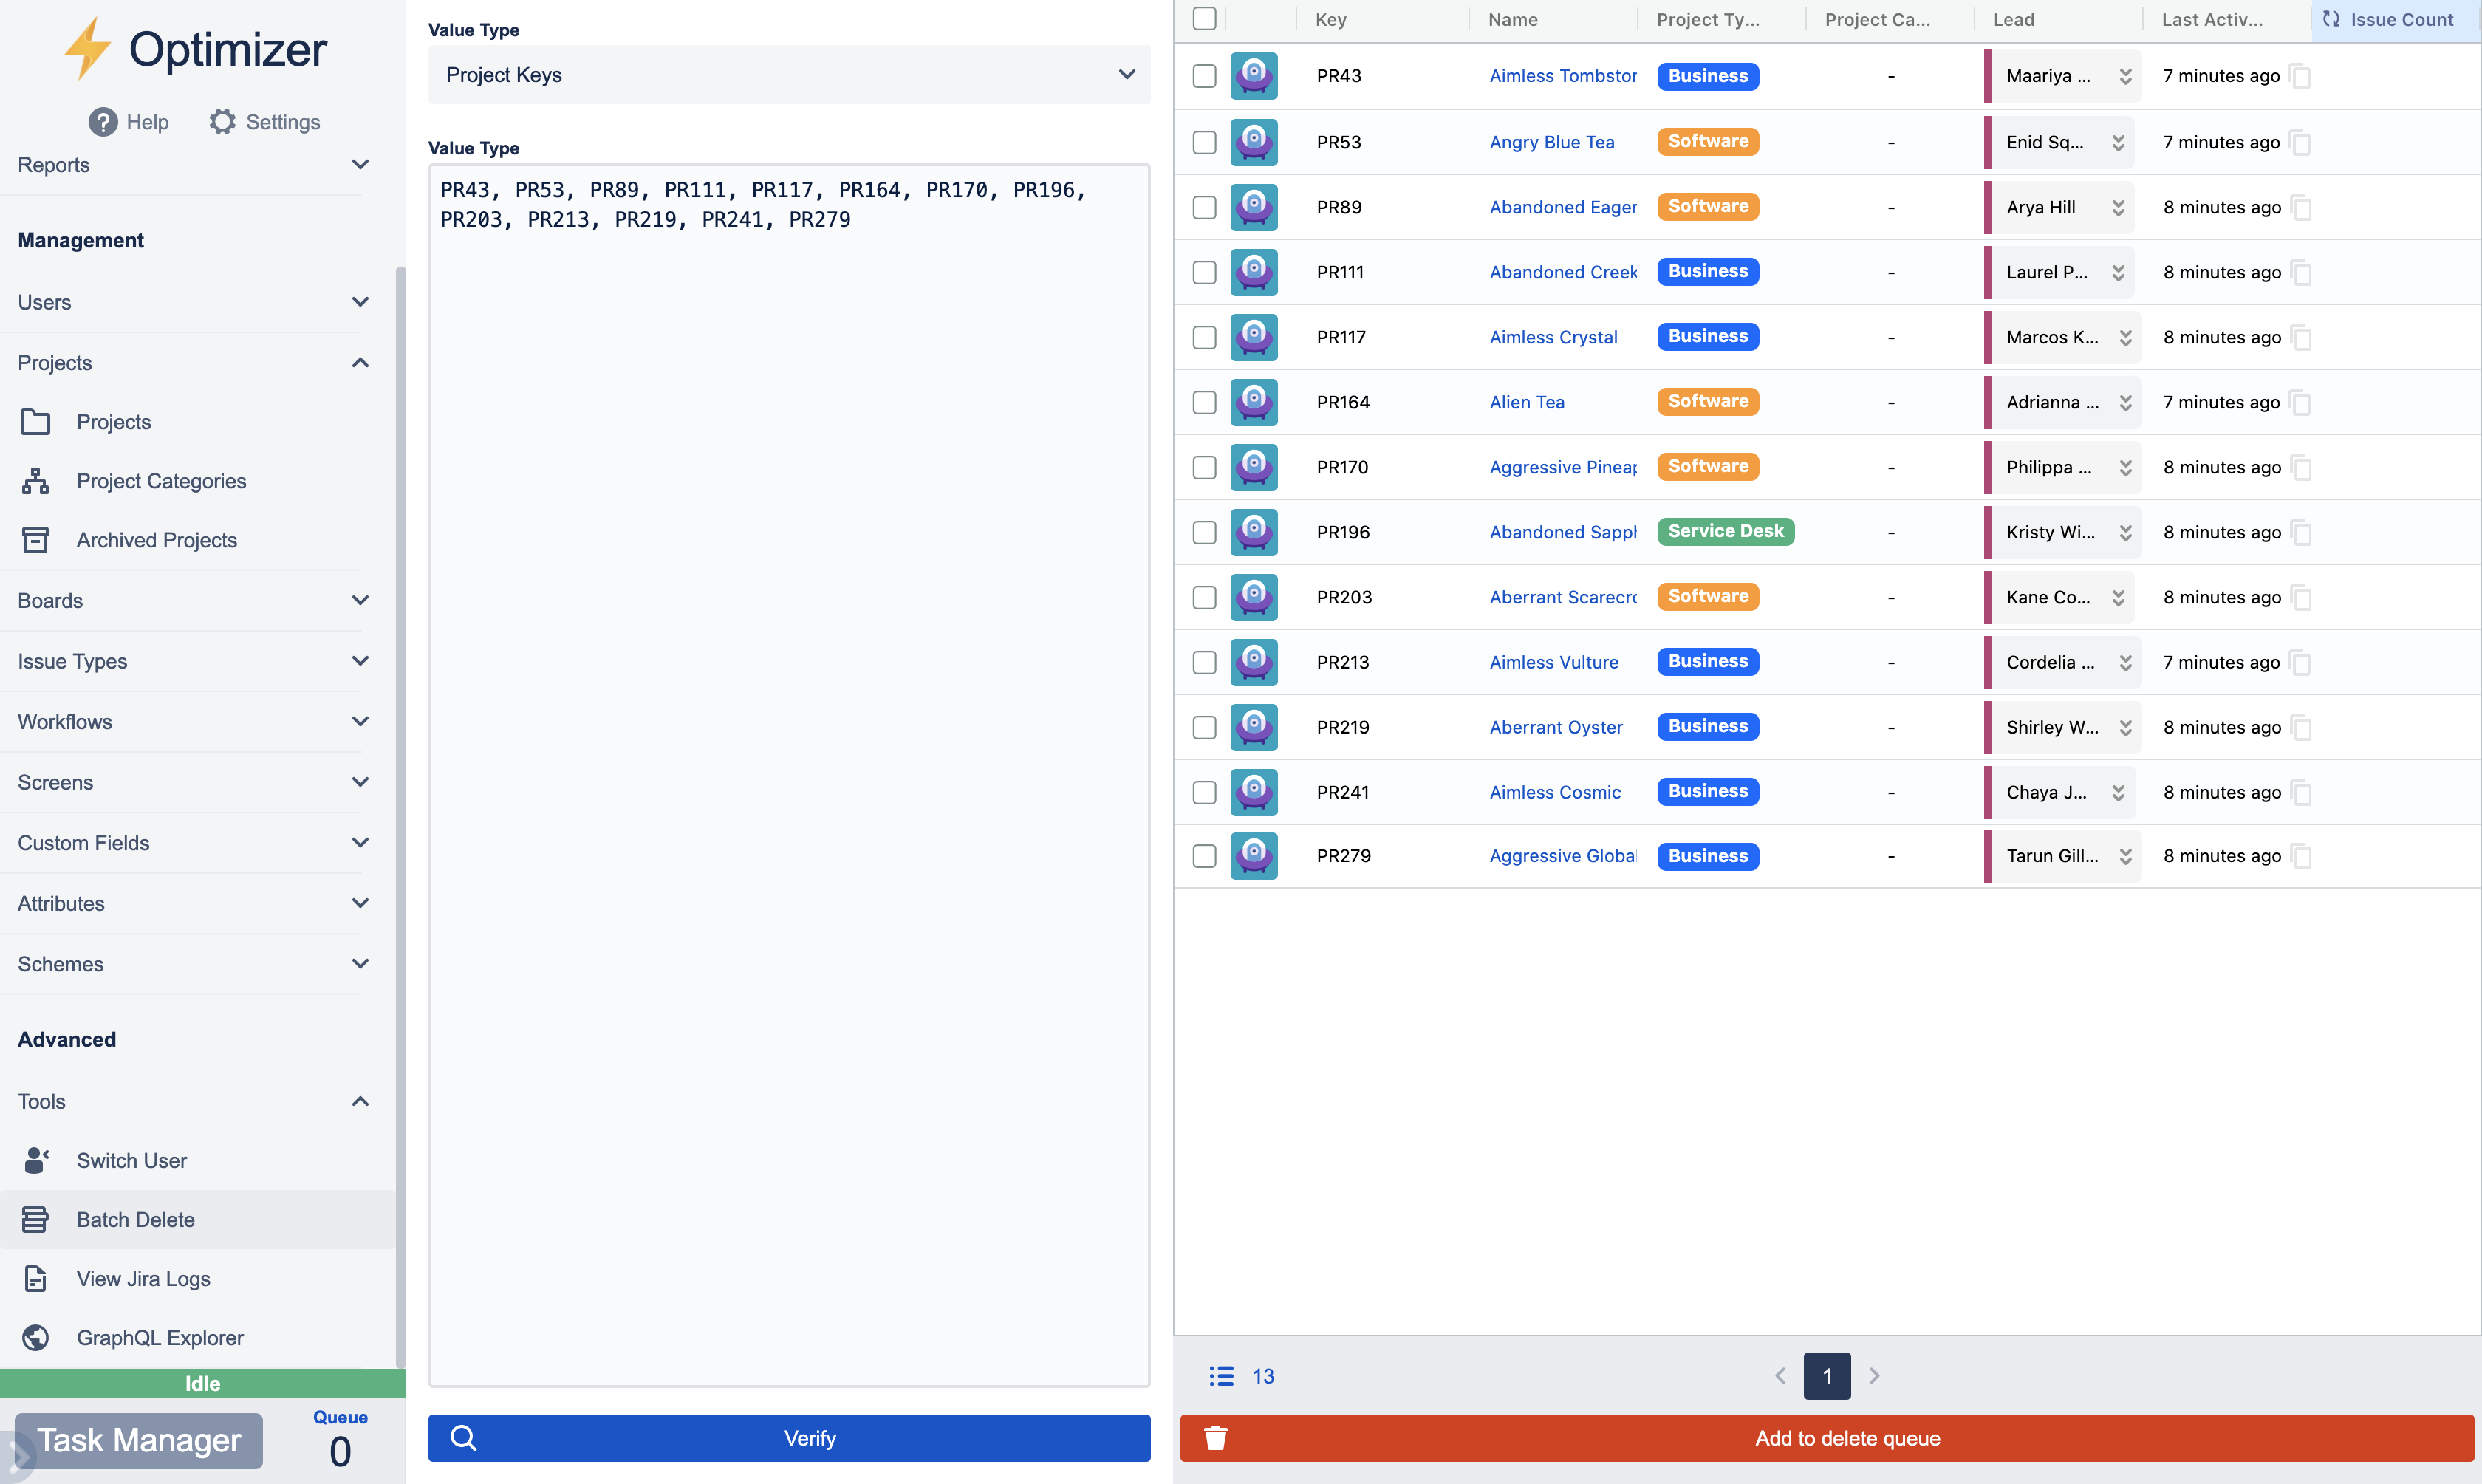This screenshot has height=1484, width=2482.
Task: Click the Help question mark icon
Action: (102, 122)
